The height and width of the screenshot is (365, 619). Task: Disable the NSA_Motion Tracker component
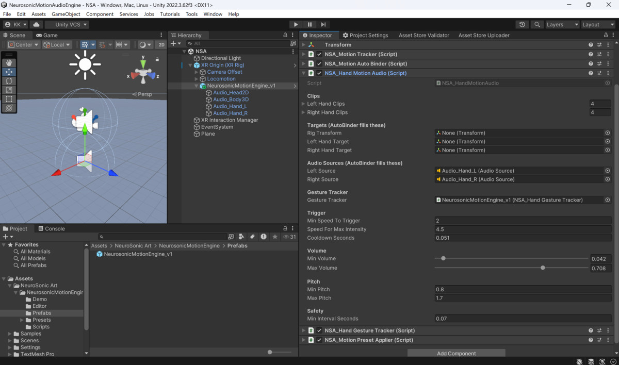point(319,54)
